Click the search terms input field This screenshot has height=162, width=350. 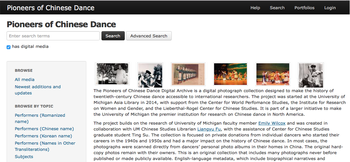[53, 36]
